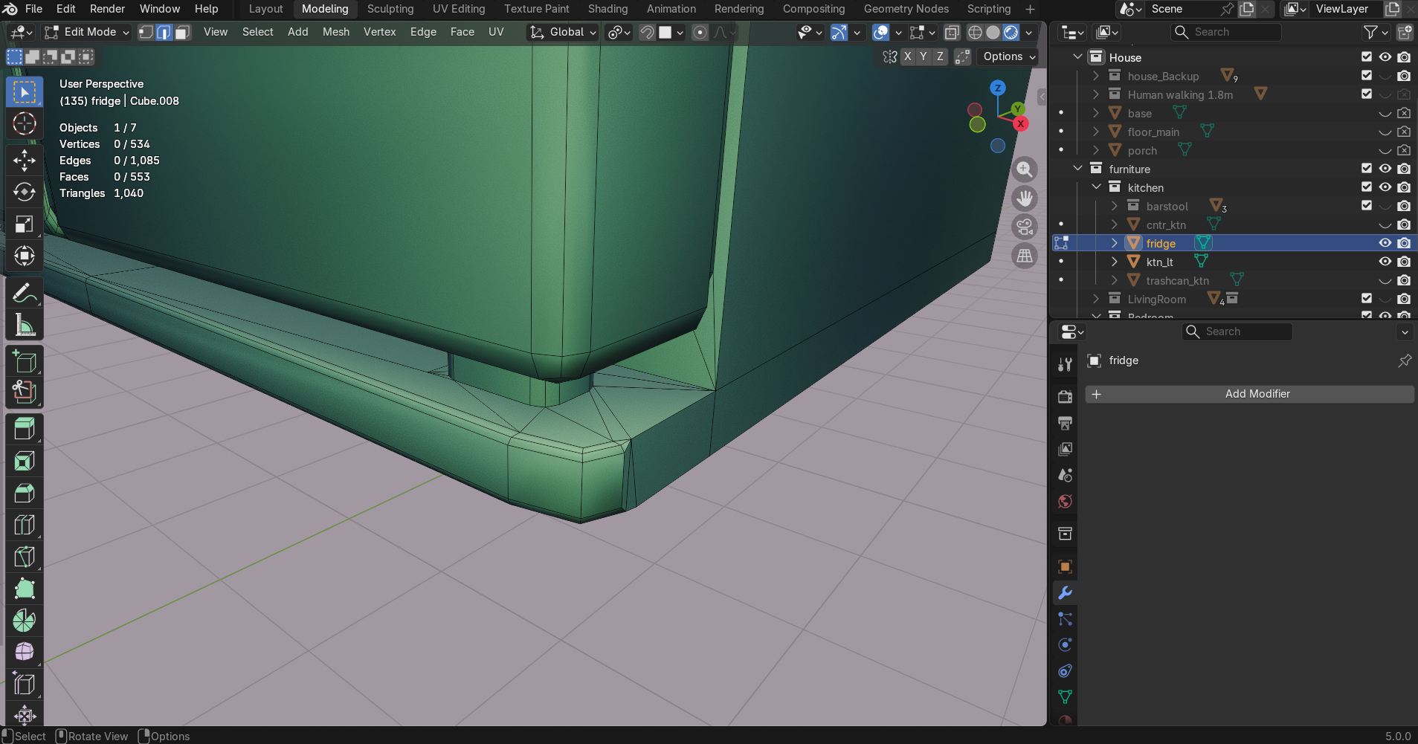1418x744 pixels.
Task: Expand the LivingRoom collection
Action: 1095,299
